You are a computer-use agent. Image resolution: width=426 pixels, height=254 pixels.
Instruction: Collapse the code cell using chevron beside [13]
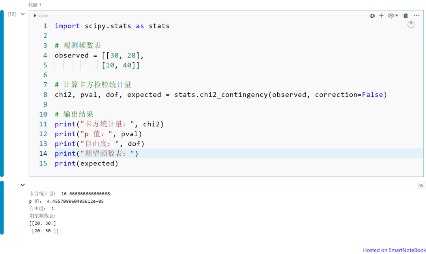[x=22, y=14]
